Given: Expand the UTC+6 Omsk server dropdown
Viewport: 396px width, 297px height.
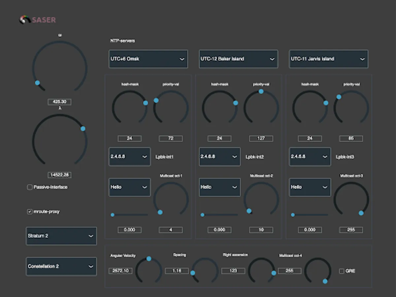Looking at the screenshot, I should coord(148,59).
